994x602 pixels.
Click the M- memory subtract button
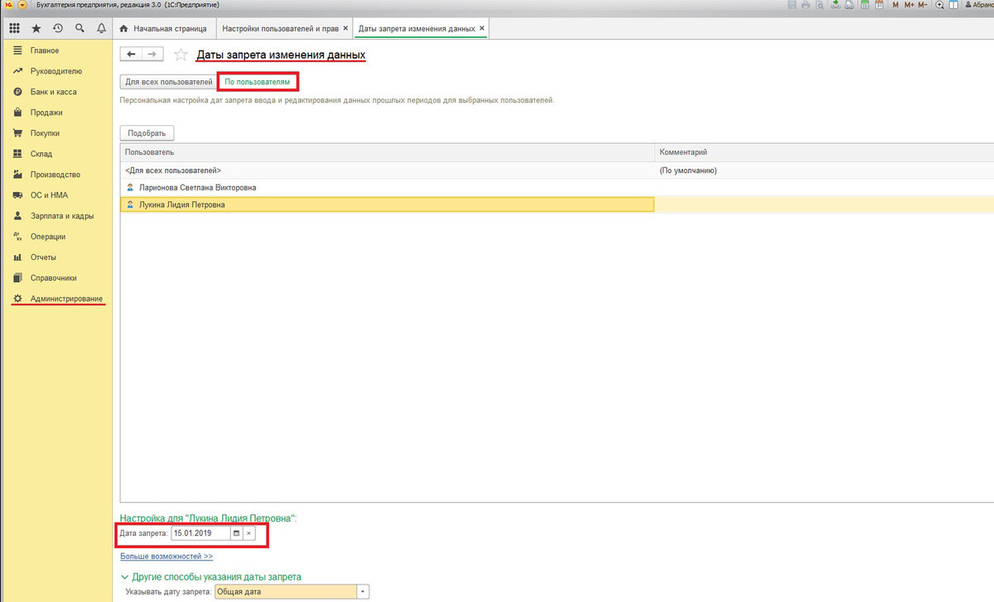[x=923, y=5]
